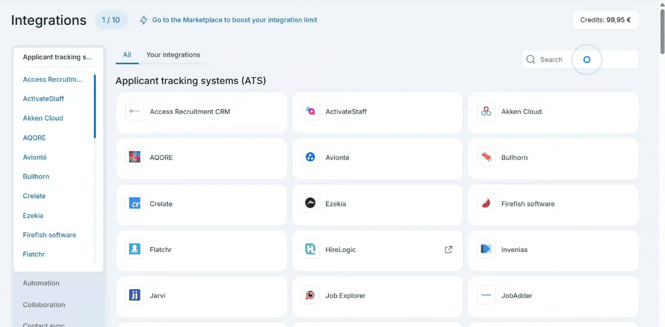The height and width of the screenshot is (327, 665).
Task: Click the Integrations page heading
Action: (x=49, y=20)
